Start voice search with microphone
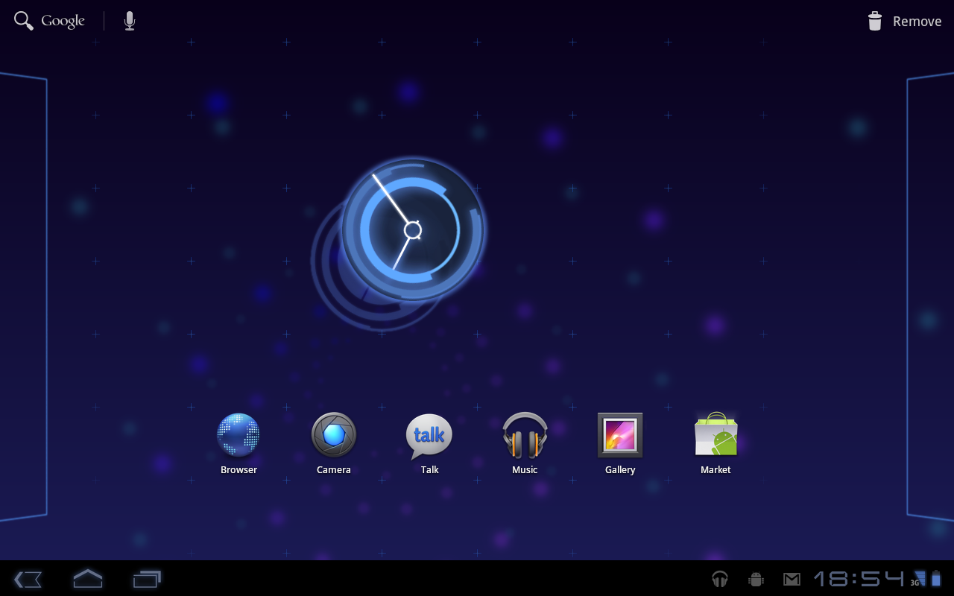 [130, 21]
